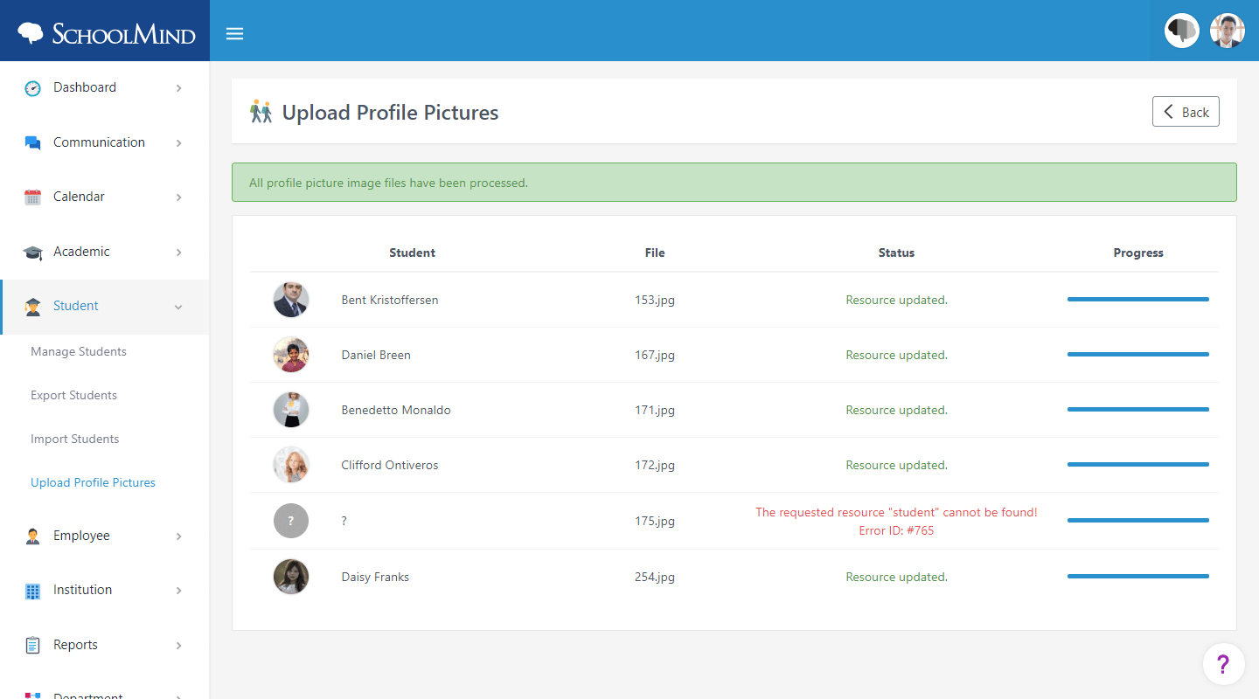The width and height of the screenshot is (1259, 699).
Task: Click file name 254.jpg
Action: pyautogui.click(x=655, y=577)
